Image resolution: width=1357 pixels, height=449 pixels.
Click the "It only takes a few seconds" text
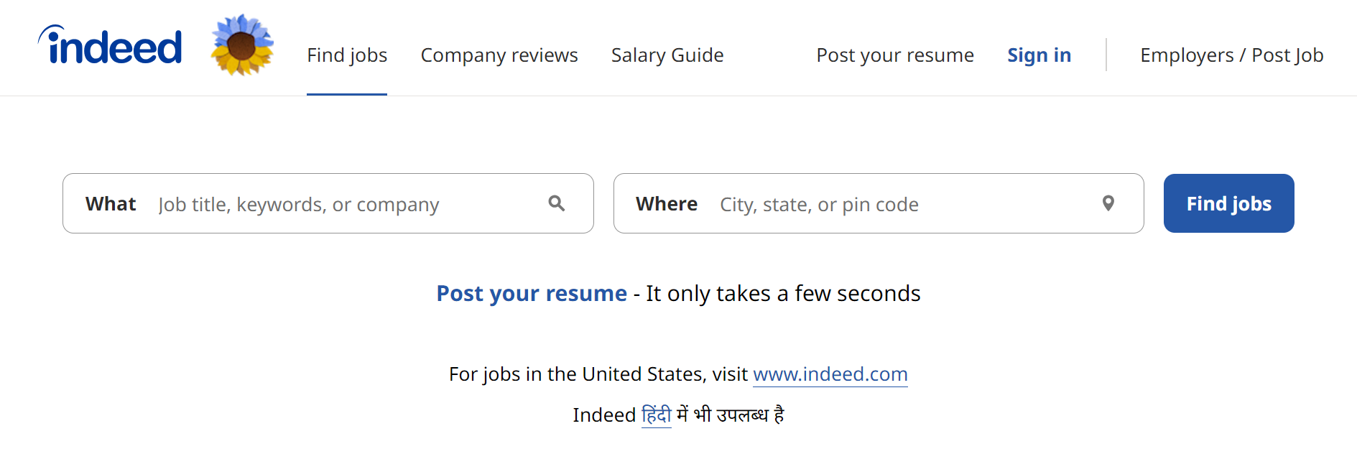(x=783, y=294)
